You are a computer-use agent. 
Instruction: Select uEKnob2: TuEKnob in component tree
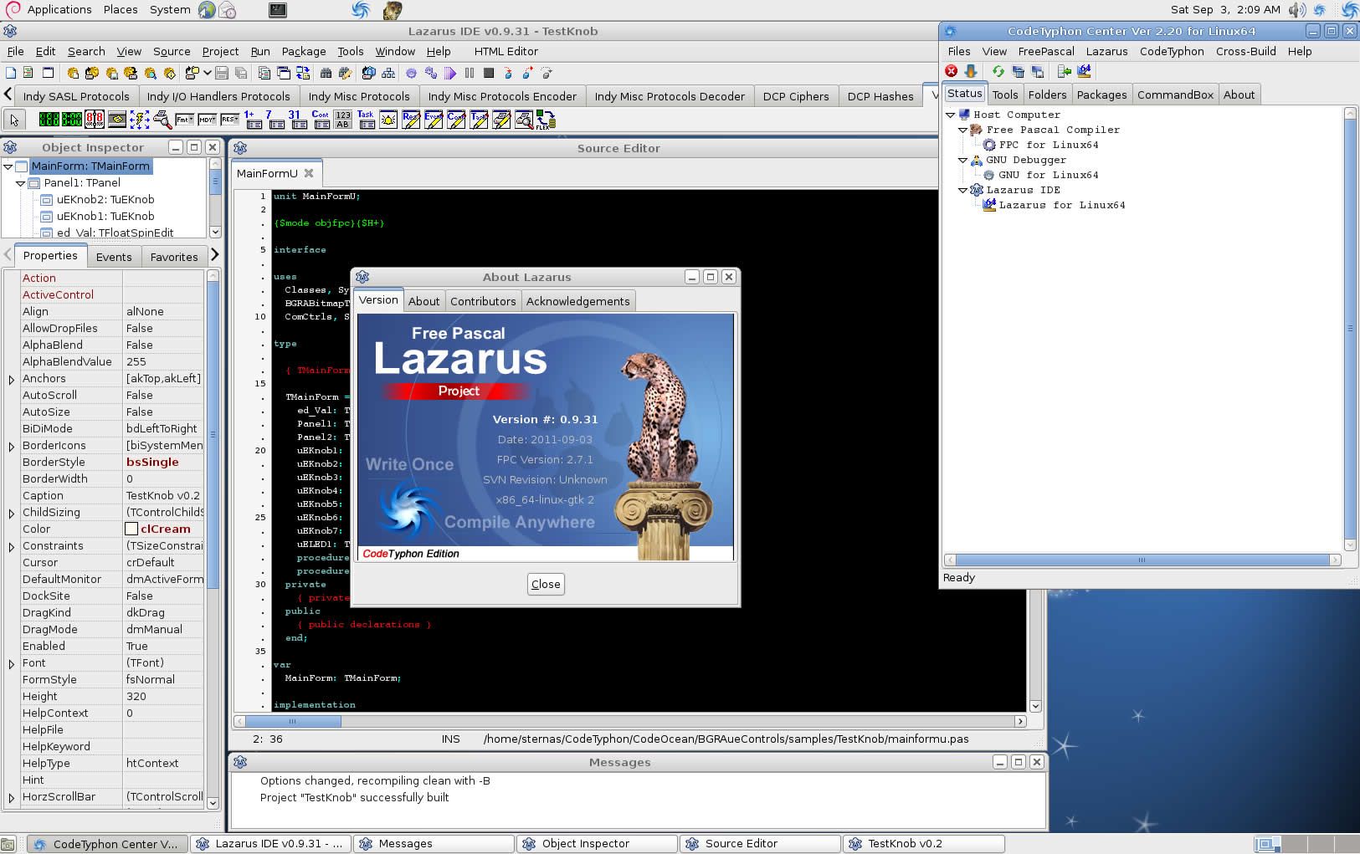click(x=105, y=199)
